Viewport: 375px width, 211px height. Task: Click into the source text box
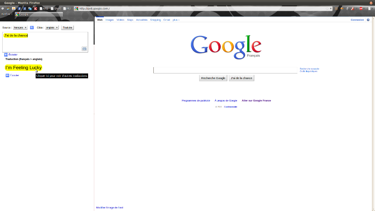[x=45, y=42]
